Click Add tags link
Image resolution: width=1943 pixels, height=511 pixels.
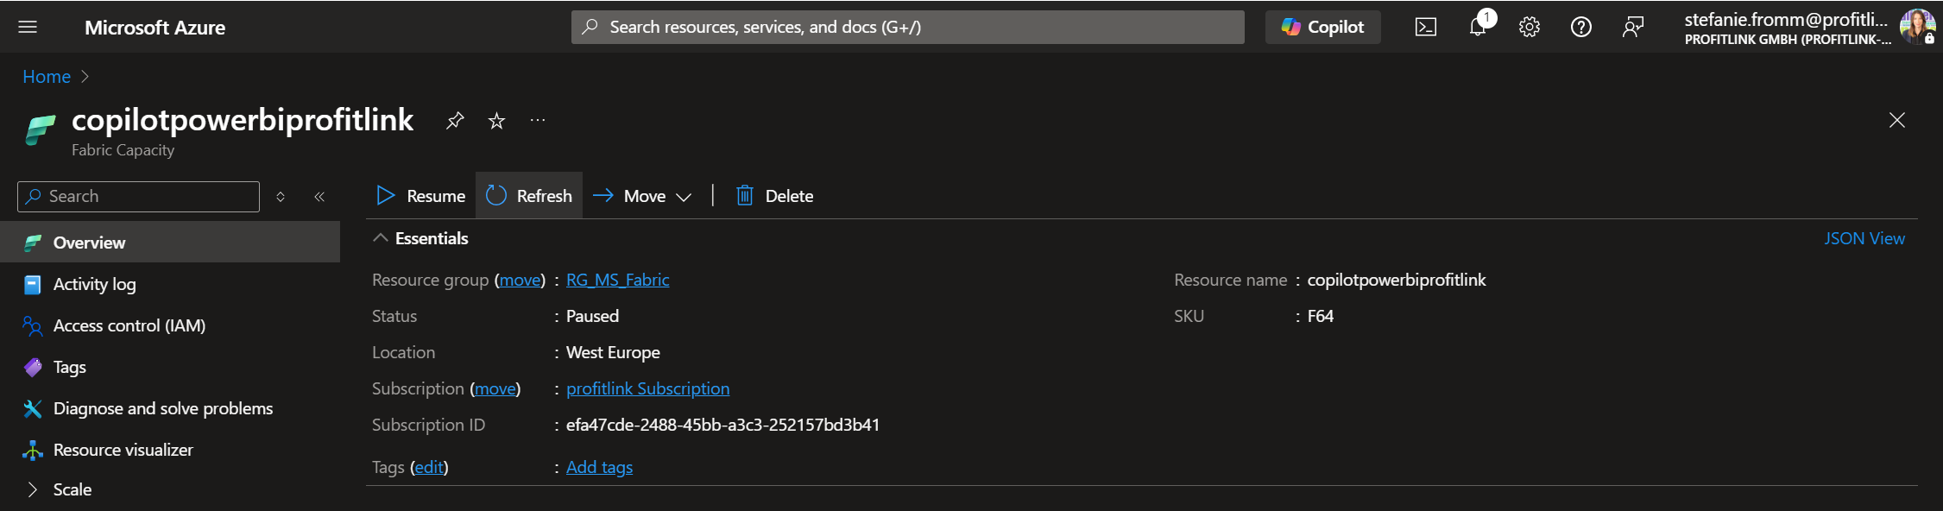[x=599, y=467]
